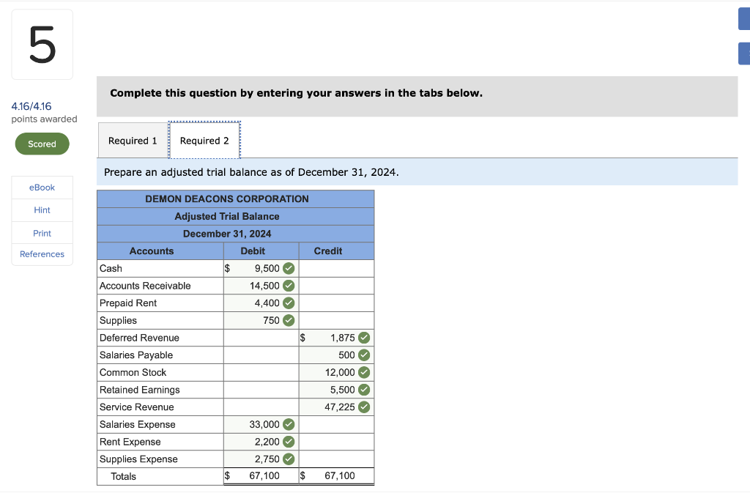The image size is (750, 493).
Task: Click the Totals debit cell showing 67,100
Action: pyautogui.click(x=260, y=476)
